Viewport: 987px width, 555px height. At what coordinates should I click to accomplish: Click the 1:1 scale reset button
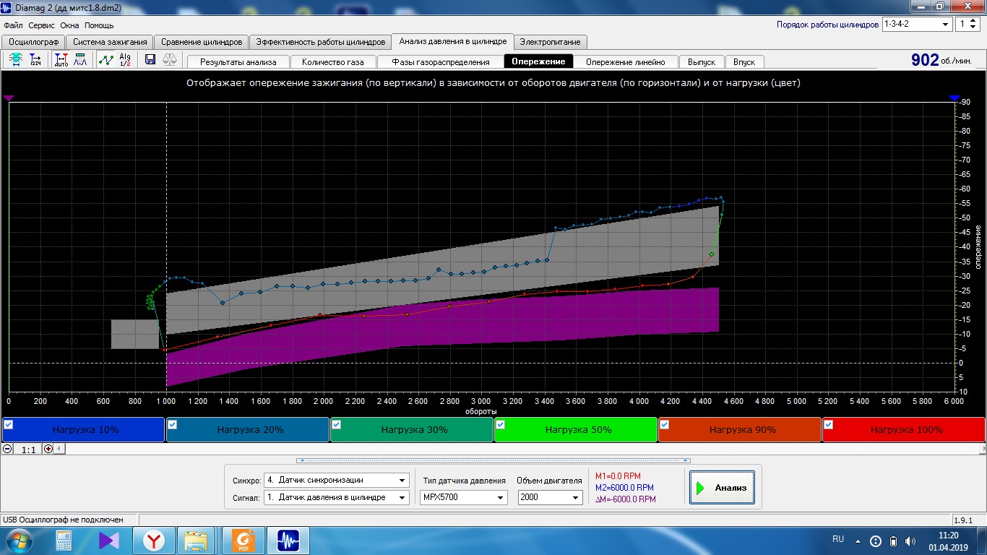tap(28, 449)
